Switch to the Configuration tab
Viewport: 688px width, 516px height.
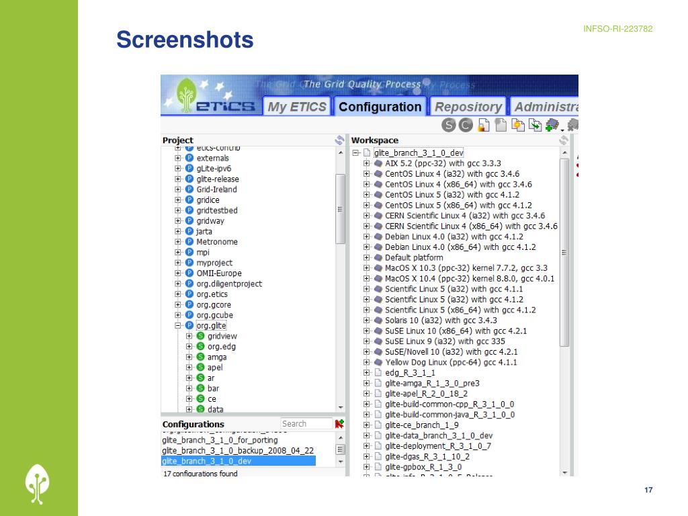[x=380, y=107]
